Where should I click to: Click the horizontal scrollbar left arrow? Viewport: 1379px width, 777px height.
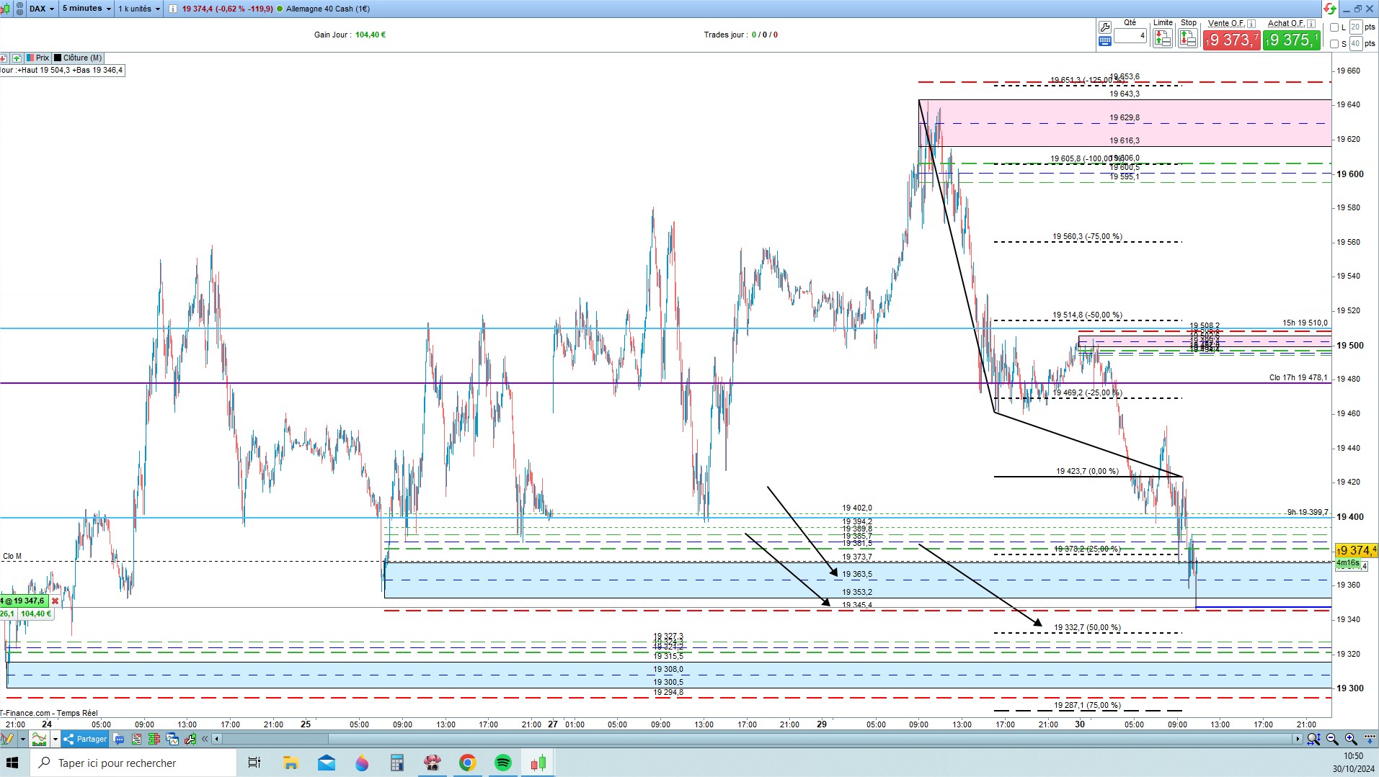[x=217, y=739]
